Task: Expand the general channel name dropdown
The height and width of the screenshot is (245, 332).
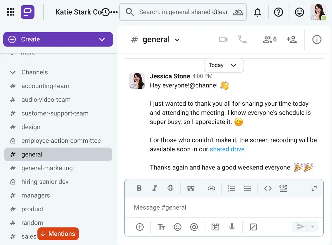Action: click(x=177, y=40)
